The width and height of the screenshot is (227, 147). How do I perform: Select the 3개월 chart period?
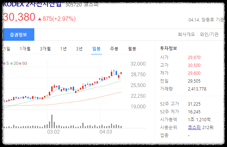click(x=45, y=49)
